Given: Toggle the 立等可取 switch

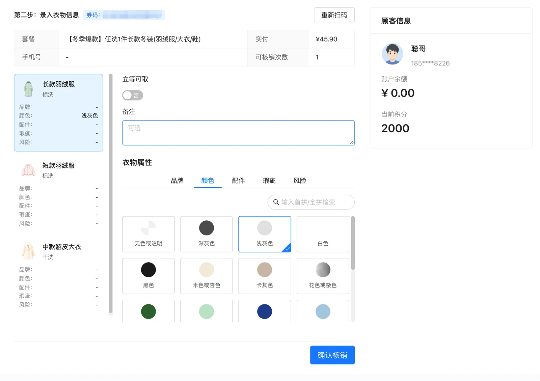Looking at the screenshot, I should (x=133, y=96).
